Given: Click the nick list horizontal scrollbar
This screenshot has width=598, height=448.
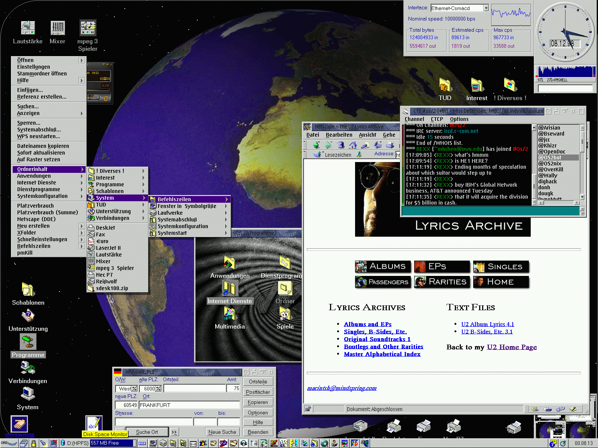Looking at the screenshot, I should (x=558, y=203).
